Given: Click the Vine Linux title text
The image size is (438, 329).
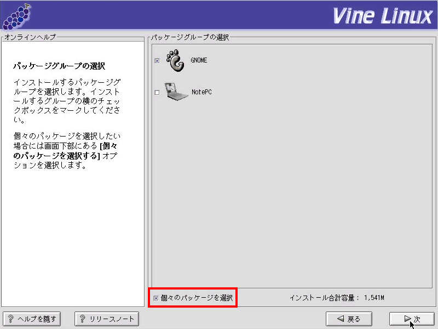Looking at the screenshot, I should 382,16.
